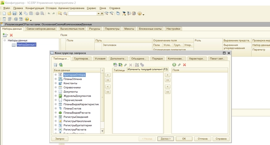This screenshot has width=270, height=145.
Task: Switch to the Параметры tab
Action: [112, 29]
